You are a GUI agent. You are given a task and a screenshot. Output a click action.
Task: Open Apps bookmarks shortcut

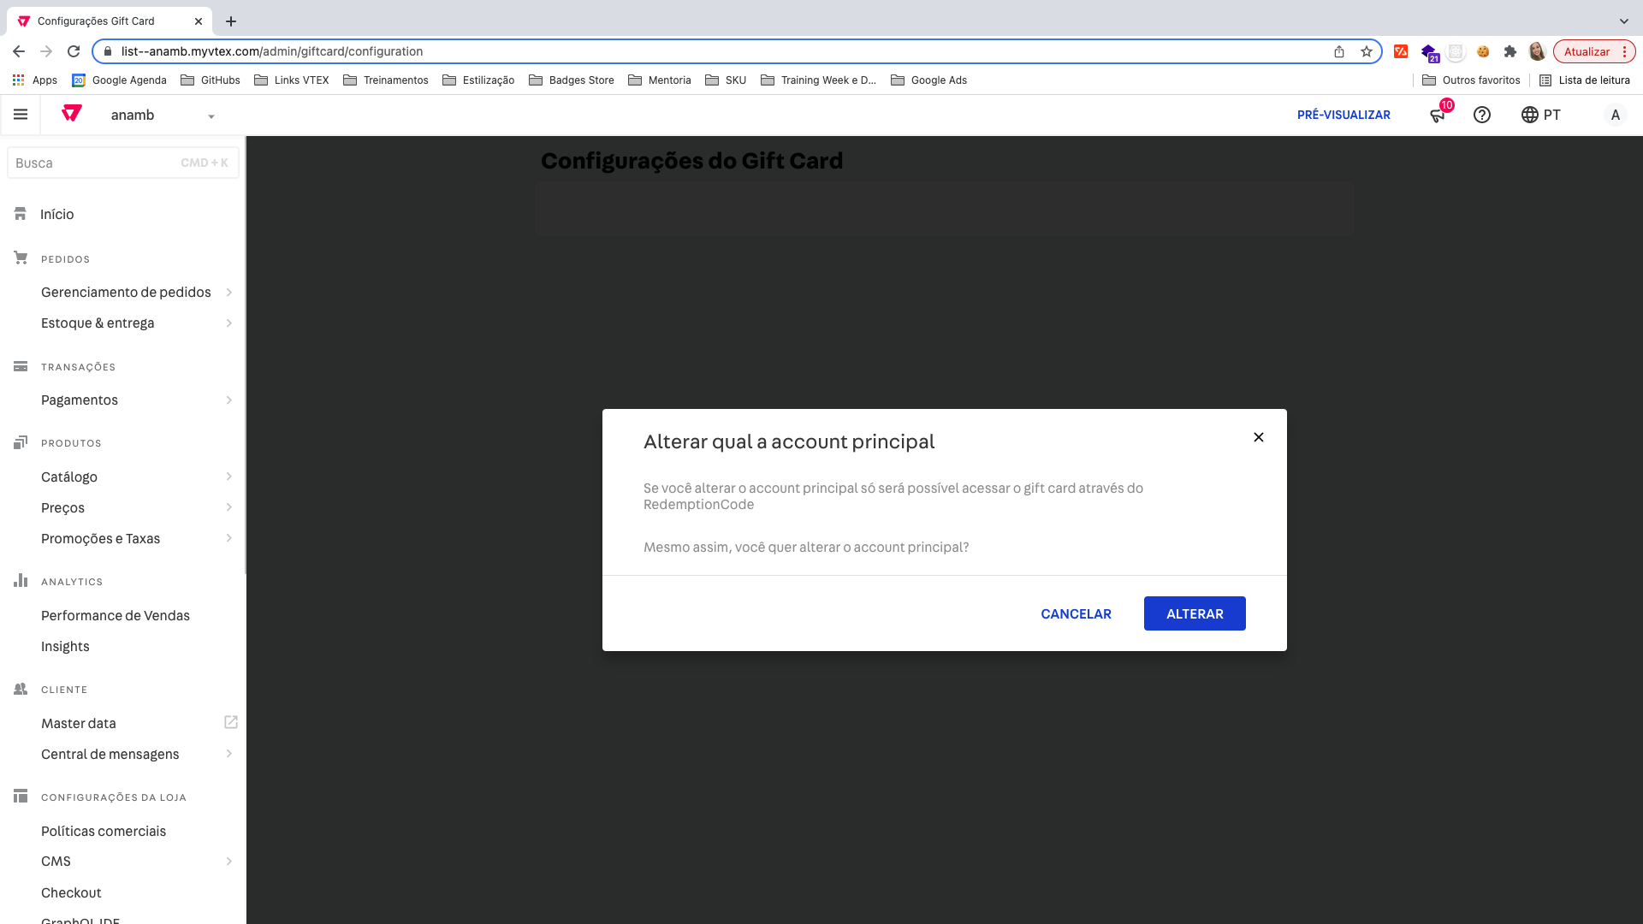click(35, 80)
